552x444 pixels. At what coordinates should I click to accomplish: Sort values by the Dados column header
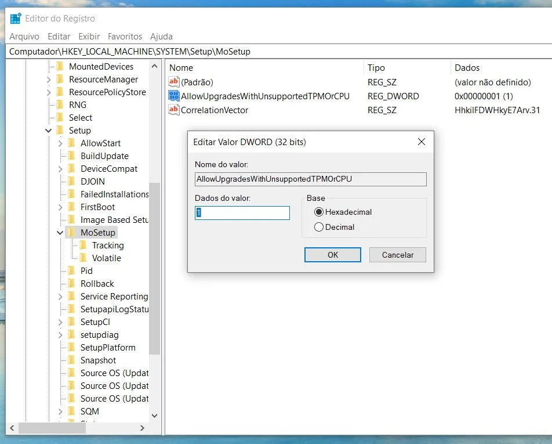click(x=502, y=68)
